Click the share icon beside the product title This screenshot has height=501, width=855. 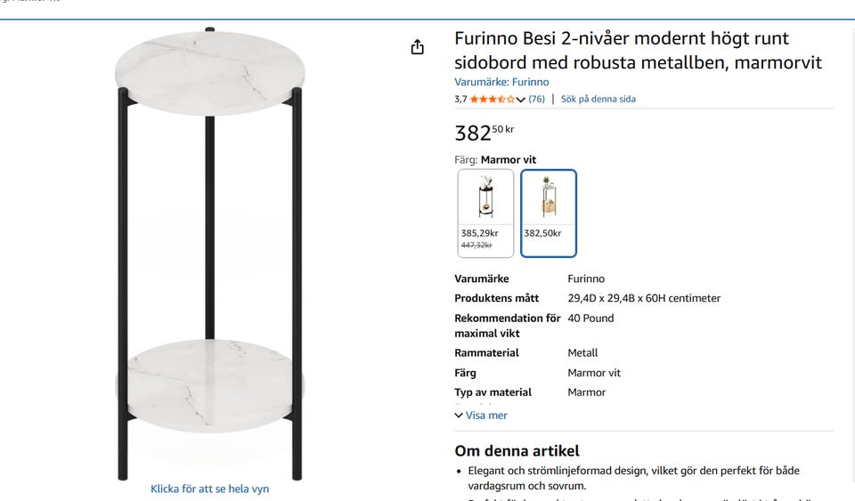(x=418, y=47)
